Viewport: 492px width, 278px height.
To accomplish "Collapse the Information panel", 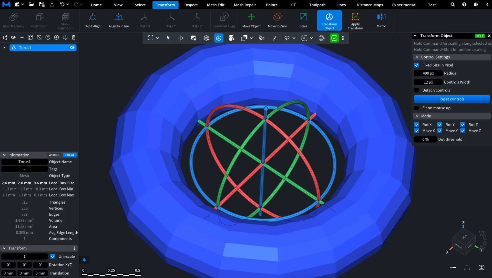I will pos(4,155).
